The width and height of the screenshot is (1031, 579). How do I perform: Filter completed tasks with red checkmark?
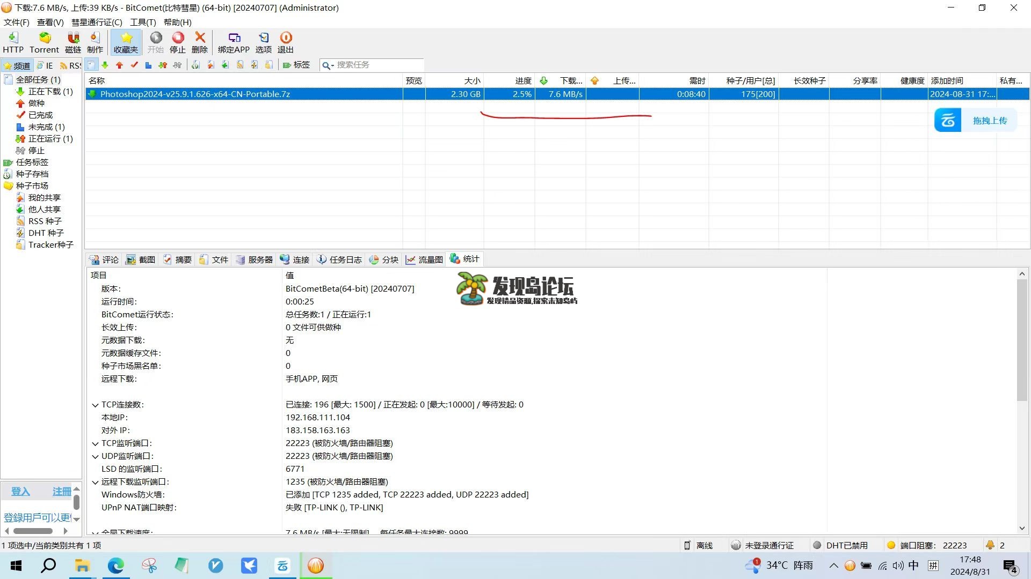134,65
